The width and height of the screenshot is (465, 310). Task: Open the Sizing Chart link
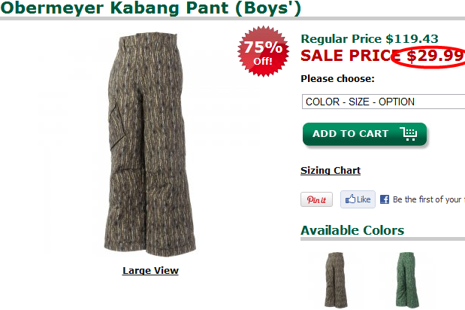tap(331, 171)
